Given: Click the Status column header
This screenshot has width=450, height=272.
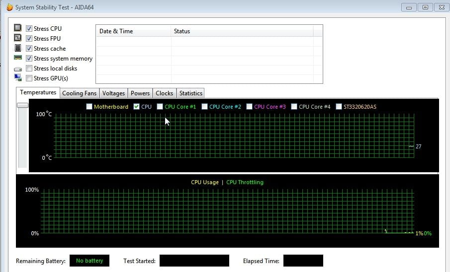Looking at the screenshot, I should click(x=242, y=31).
